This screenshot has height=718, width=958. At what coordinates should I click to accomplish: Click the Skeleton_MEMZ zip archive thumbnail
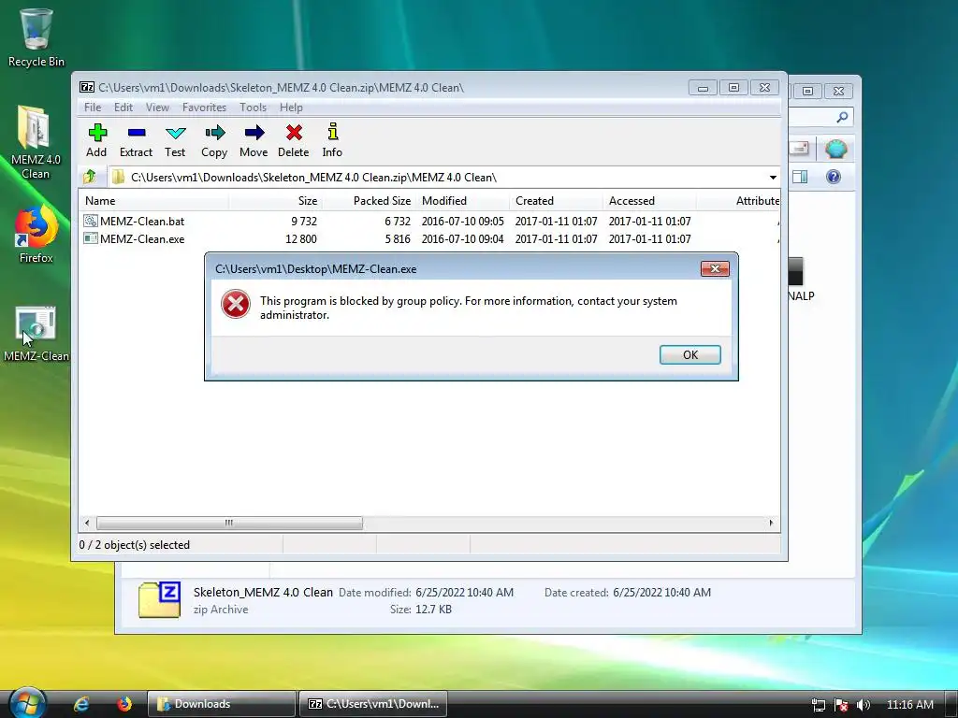[159, 600]
